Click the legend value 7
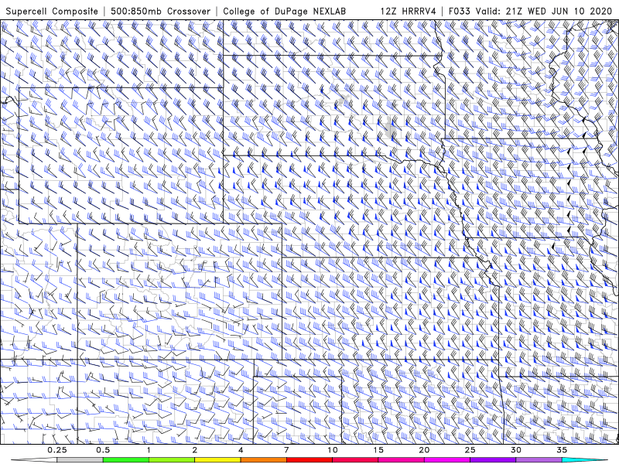 [x=286, y=450]
